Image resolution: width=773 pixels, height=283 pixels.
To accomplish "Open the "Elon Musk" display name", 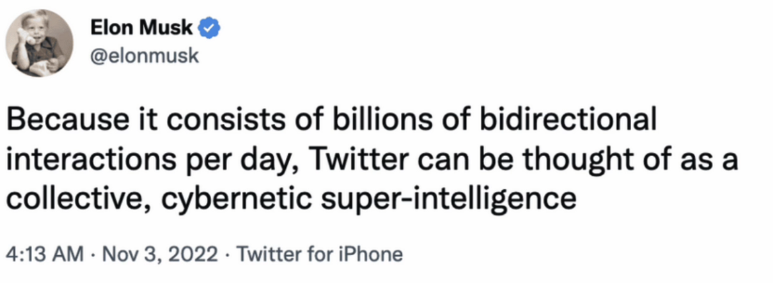I will pos(141,28).
